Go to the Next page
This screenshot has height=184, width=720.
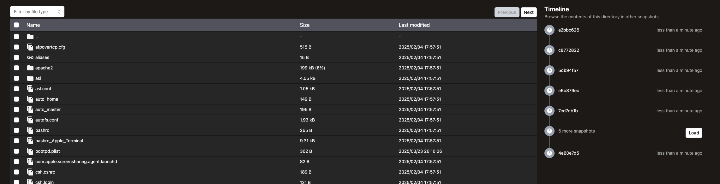pos(528,12)
